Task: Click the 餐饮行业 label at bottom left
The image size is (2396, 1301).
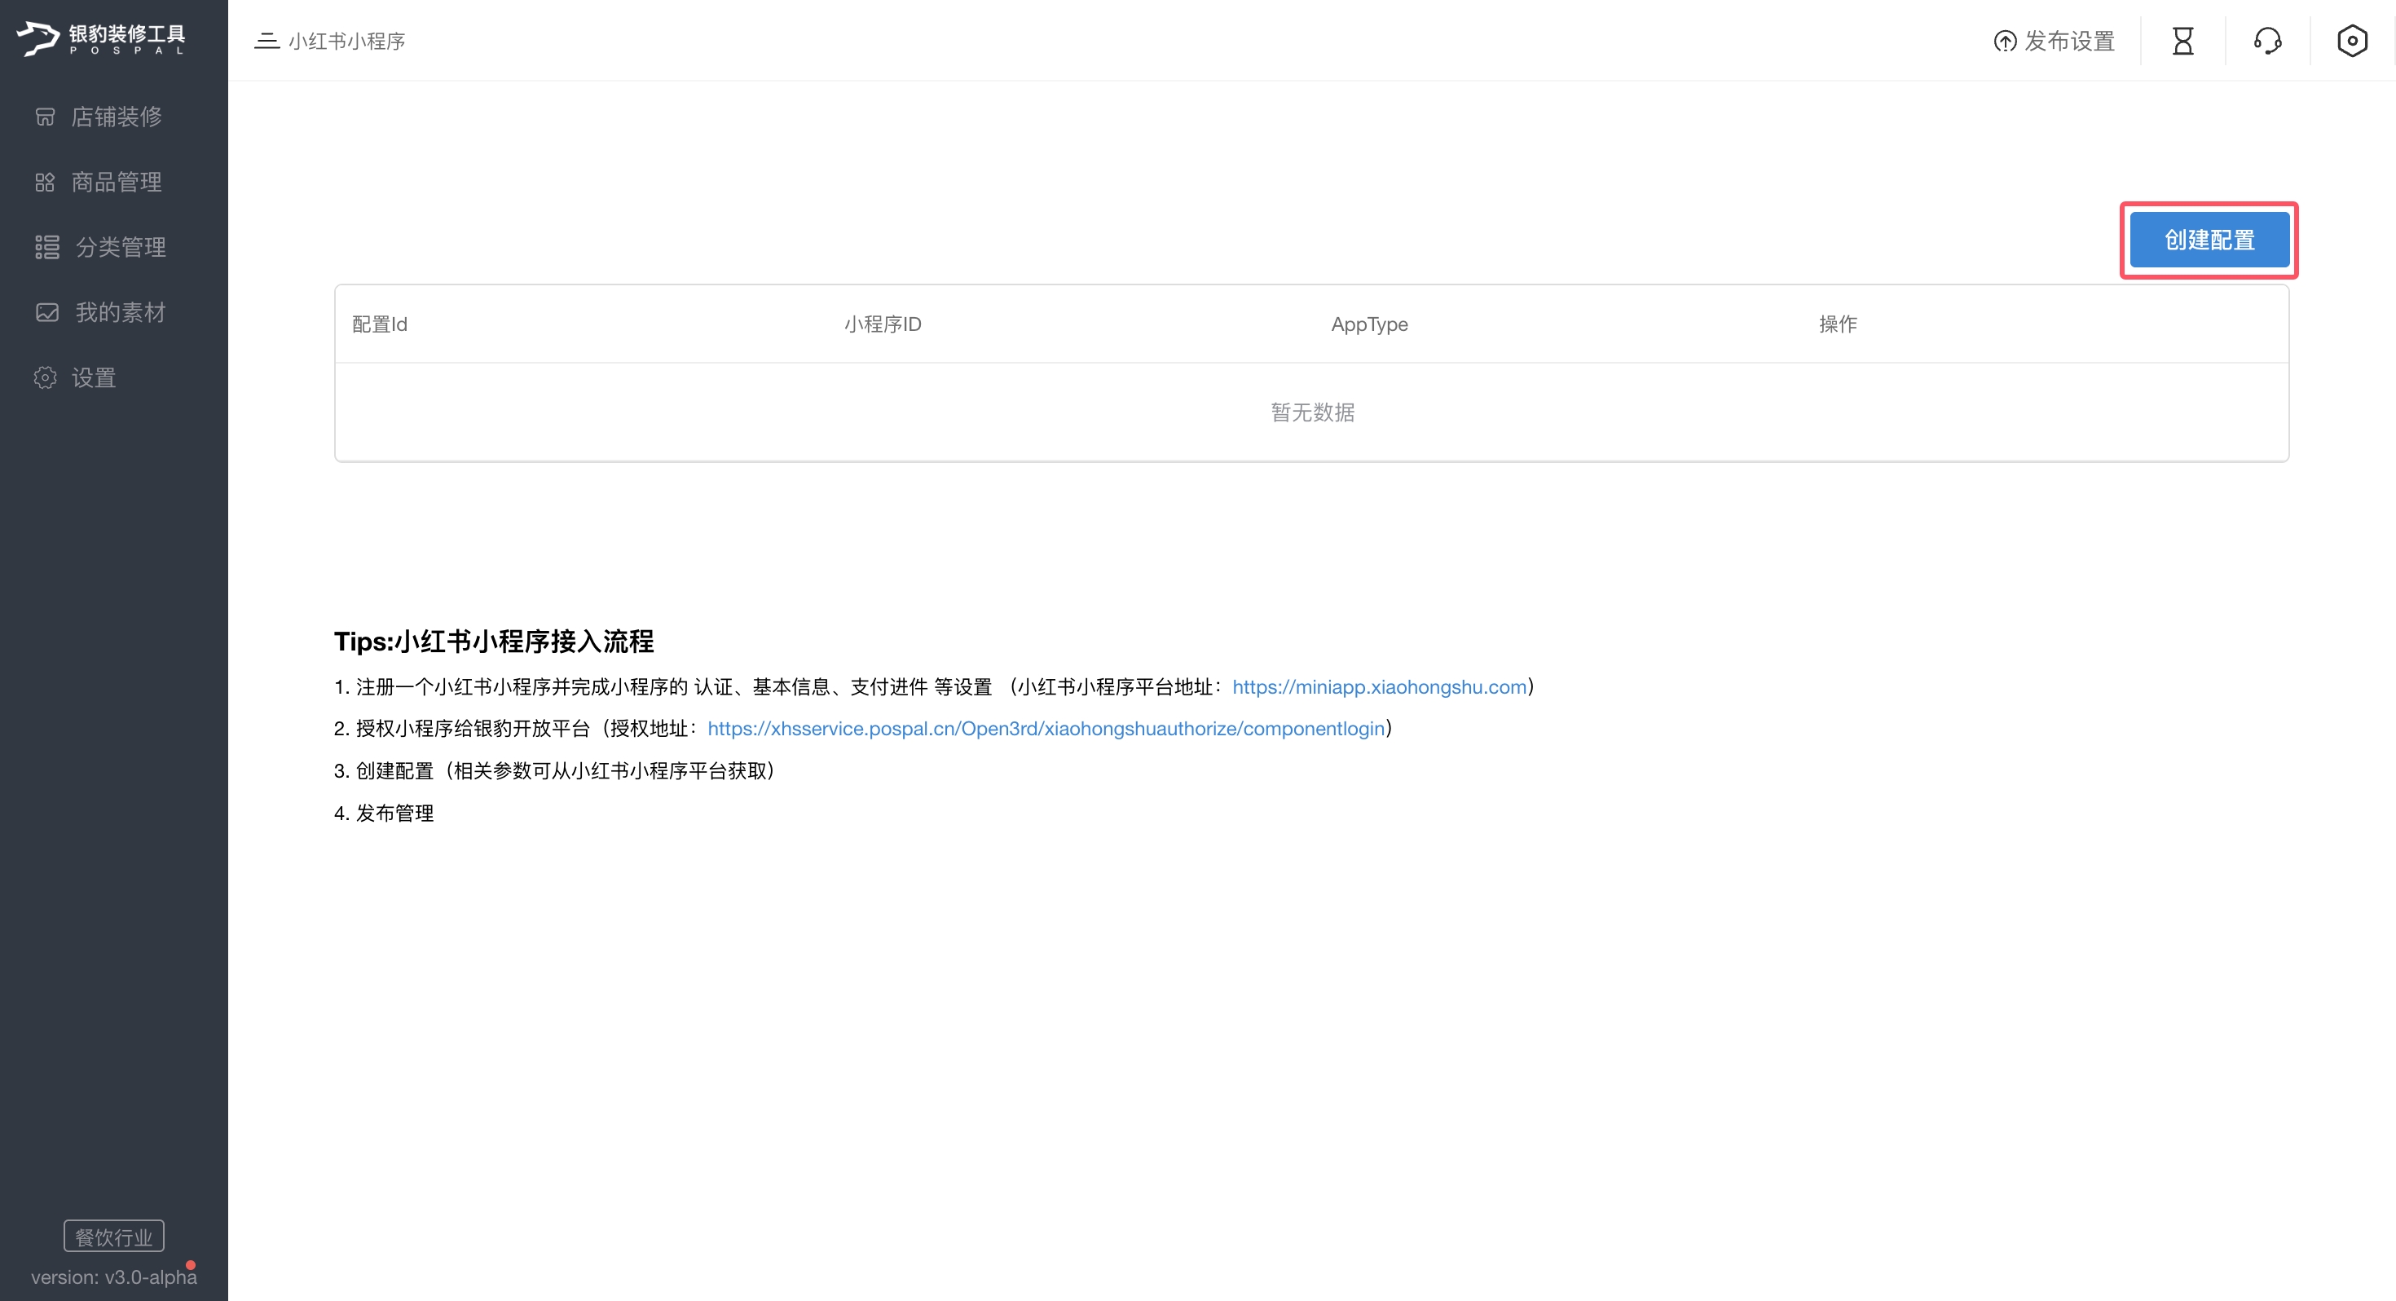Action: 112,1236
